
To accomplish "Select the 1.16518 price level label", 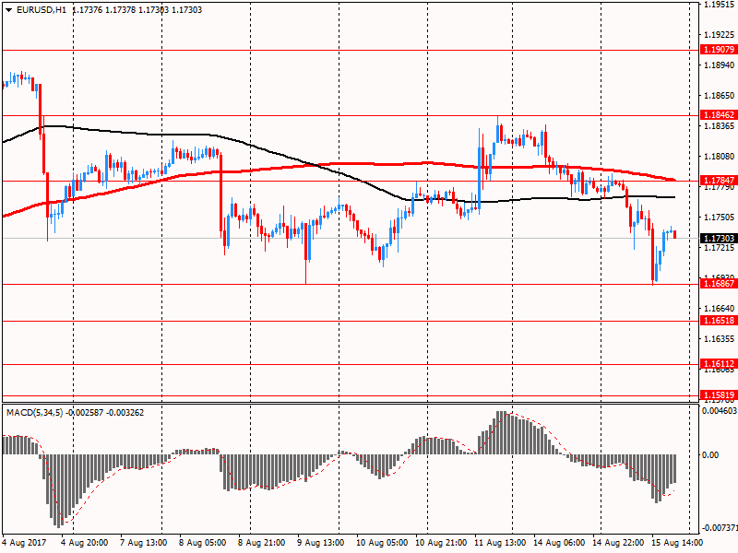I will coord(719,320).
